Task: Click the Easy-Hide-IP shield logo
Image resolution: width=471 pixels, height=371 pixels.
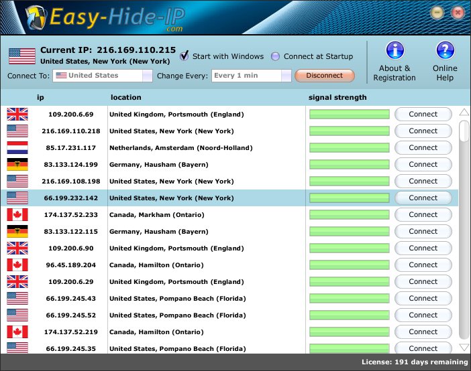Action: pos(36,17)
